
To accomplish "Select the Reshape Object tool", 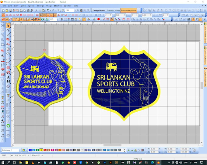I will [x=8, y=30].
